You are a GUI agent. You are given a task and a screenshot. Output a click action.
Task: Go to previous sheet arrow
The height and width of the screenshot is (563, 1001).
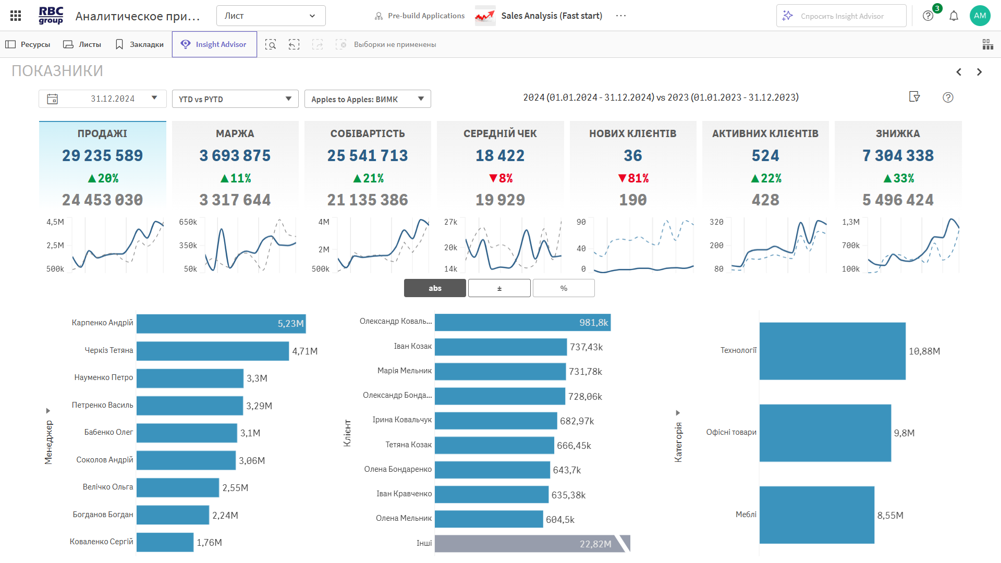click(x=959, y=72)
